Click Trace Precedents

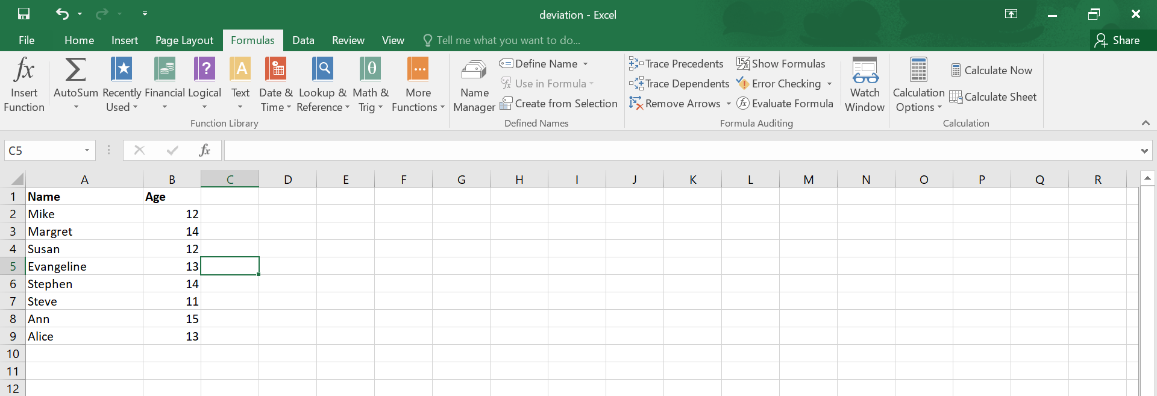point(676,63)
